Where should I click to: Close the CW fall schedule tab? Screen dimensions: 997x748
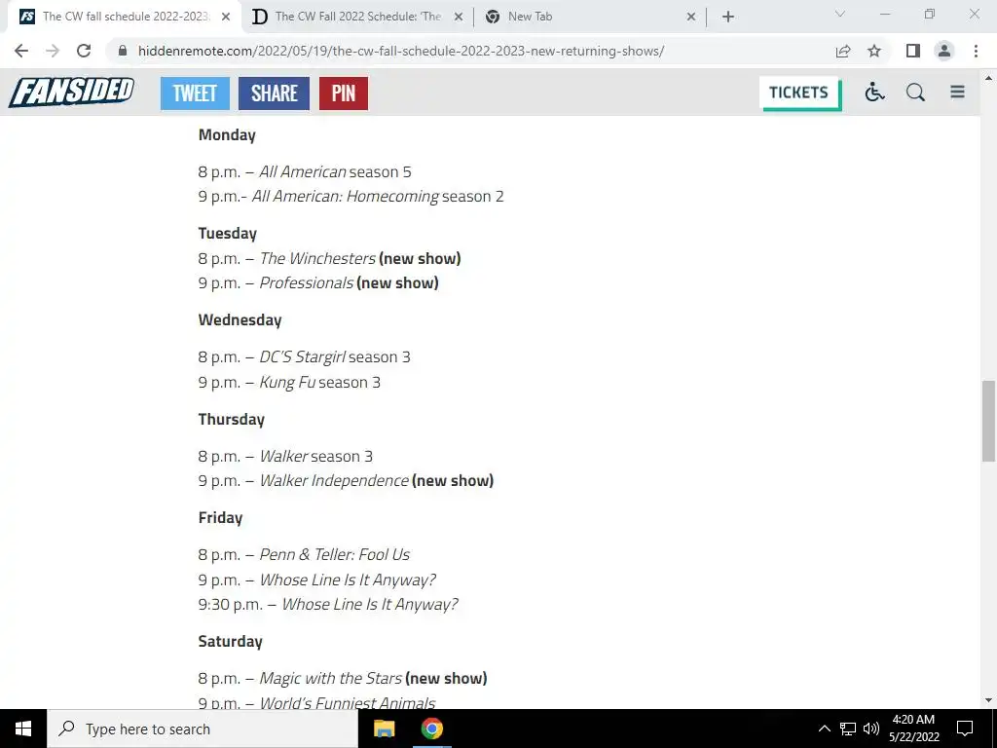[x=226, y=17]
